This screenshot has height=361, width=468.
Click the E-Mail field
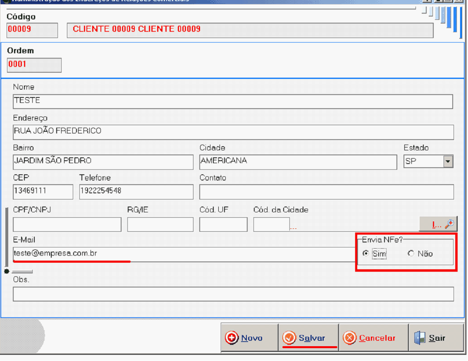182,254
